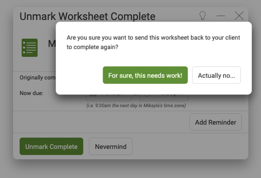Image resolution: width=261 pixels, height=178 pixels.
Task: Choose 'Actually no...' to cancel confirmation
Action: [x=217, y=75]
